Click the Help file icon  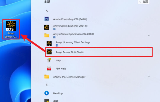49,60
